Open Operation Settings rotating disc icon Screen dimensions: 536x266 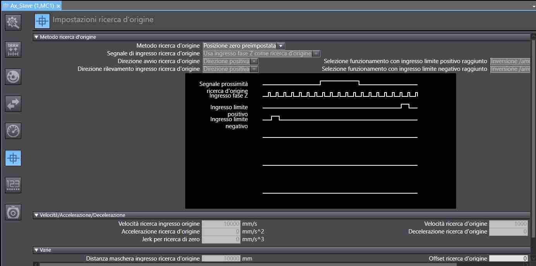[x=13, y=77]
